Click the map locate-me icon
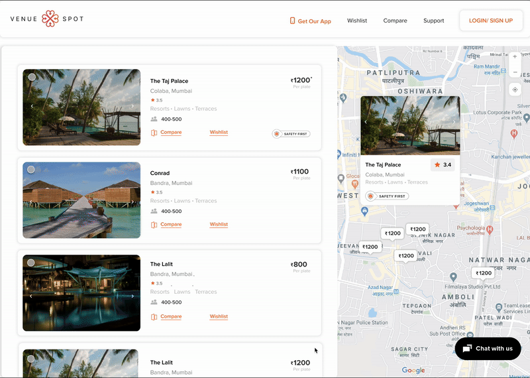The height and width of the screenshot is (378, 530). coord(515,90)
